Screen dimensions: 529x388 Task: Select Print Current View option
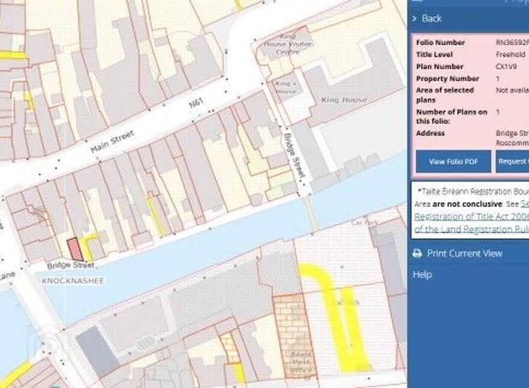(x=465, y=253)
